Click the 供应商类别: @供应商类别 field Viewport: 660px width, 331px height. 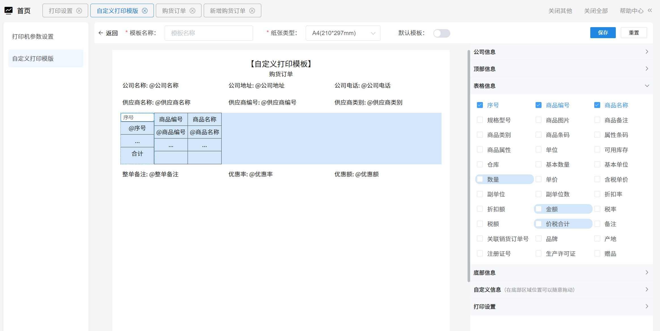pyautogui.click(x=368, y=103)
